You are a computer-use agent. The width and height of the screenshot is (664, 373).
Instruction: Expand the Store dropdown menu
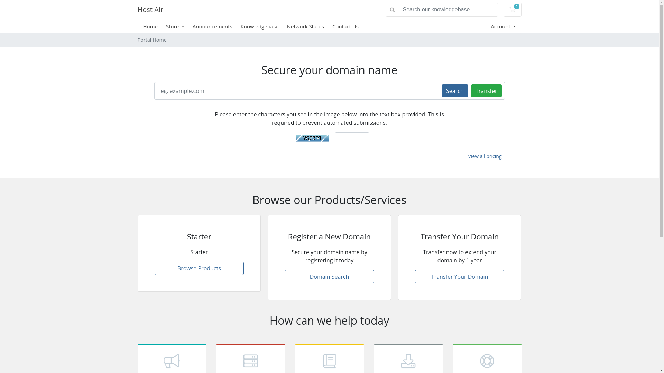coord(175,26)
